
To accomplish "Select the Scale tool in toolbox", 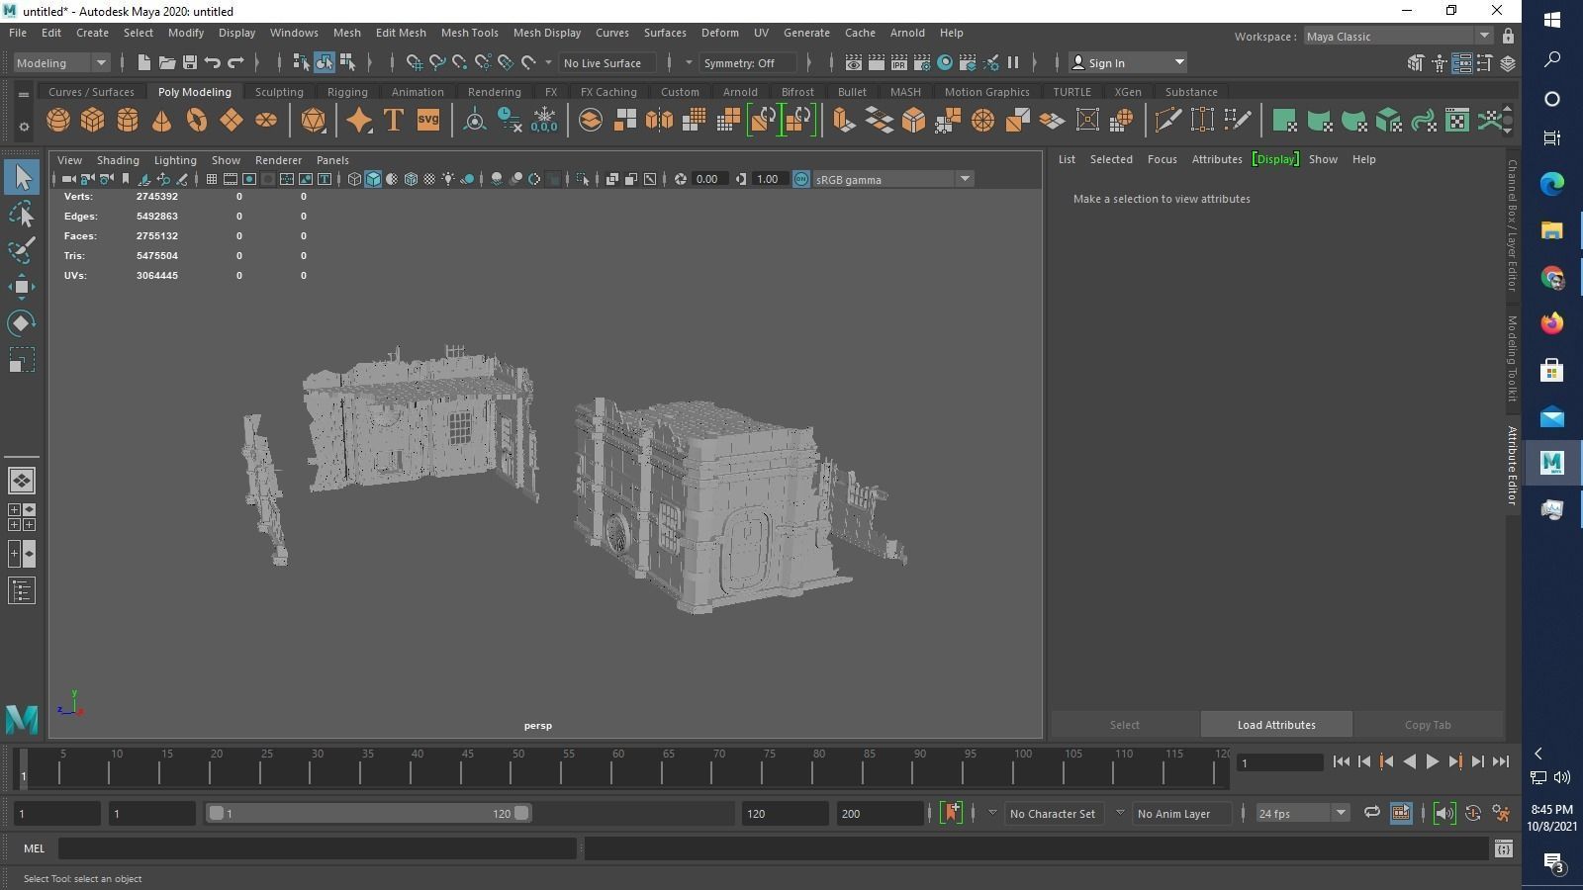I will 22,360.
